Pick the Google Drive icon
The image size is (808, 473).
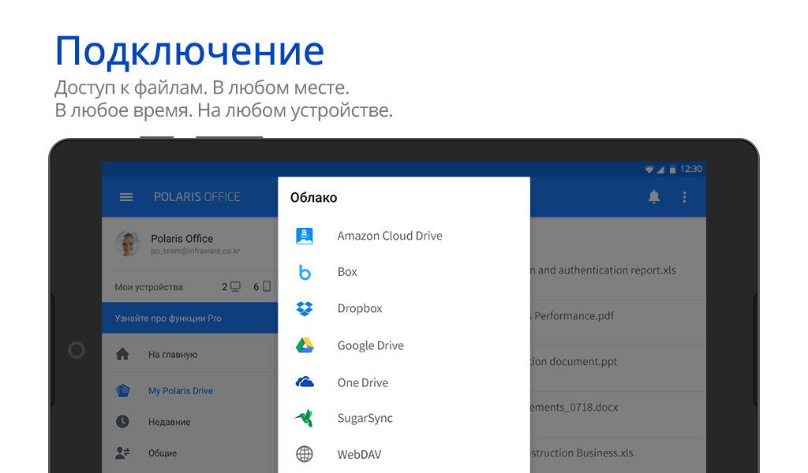305,345
